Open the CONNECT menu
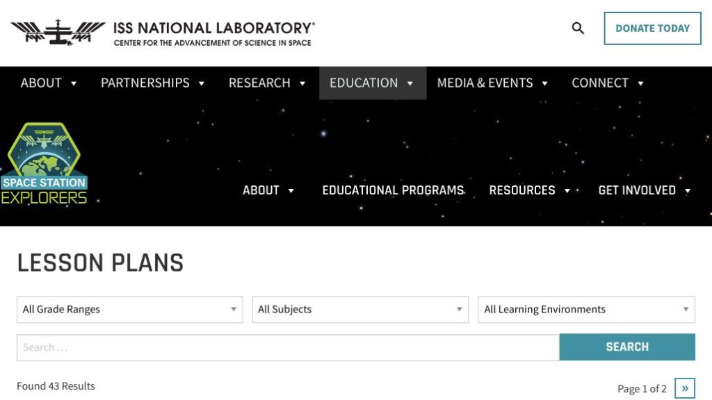This screenshot has width=712, height=400. coord(600,83)
